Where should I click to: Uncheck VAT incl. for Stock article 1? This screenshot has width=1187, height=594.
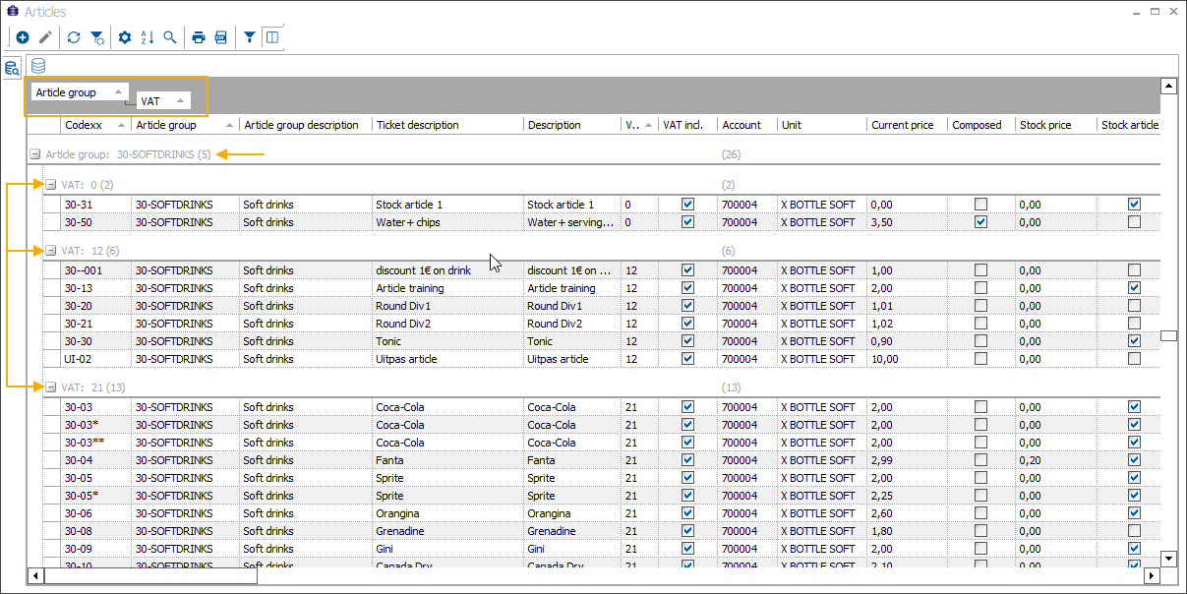pos(687,204)
